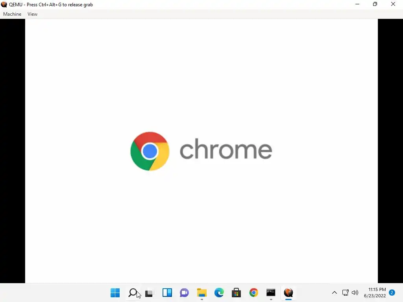Launch Google Chrome from the taskbar
The width and height of the screenshot is (403, 302).
(x=253, y=293)
